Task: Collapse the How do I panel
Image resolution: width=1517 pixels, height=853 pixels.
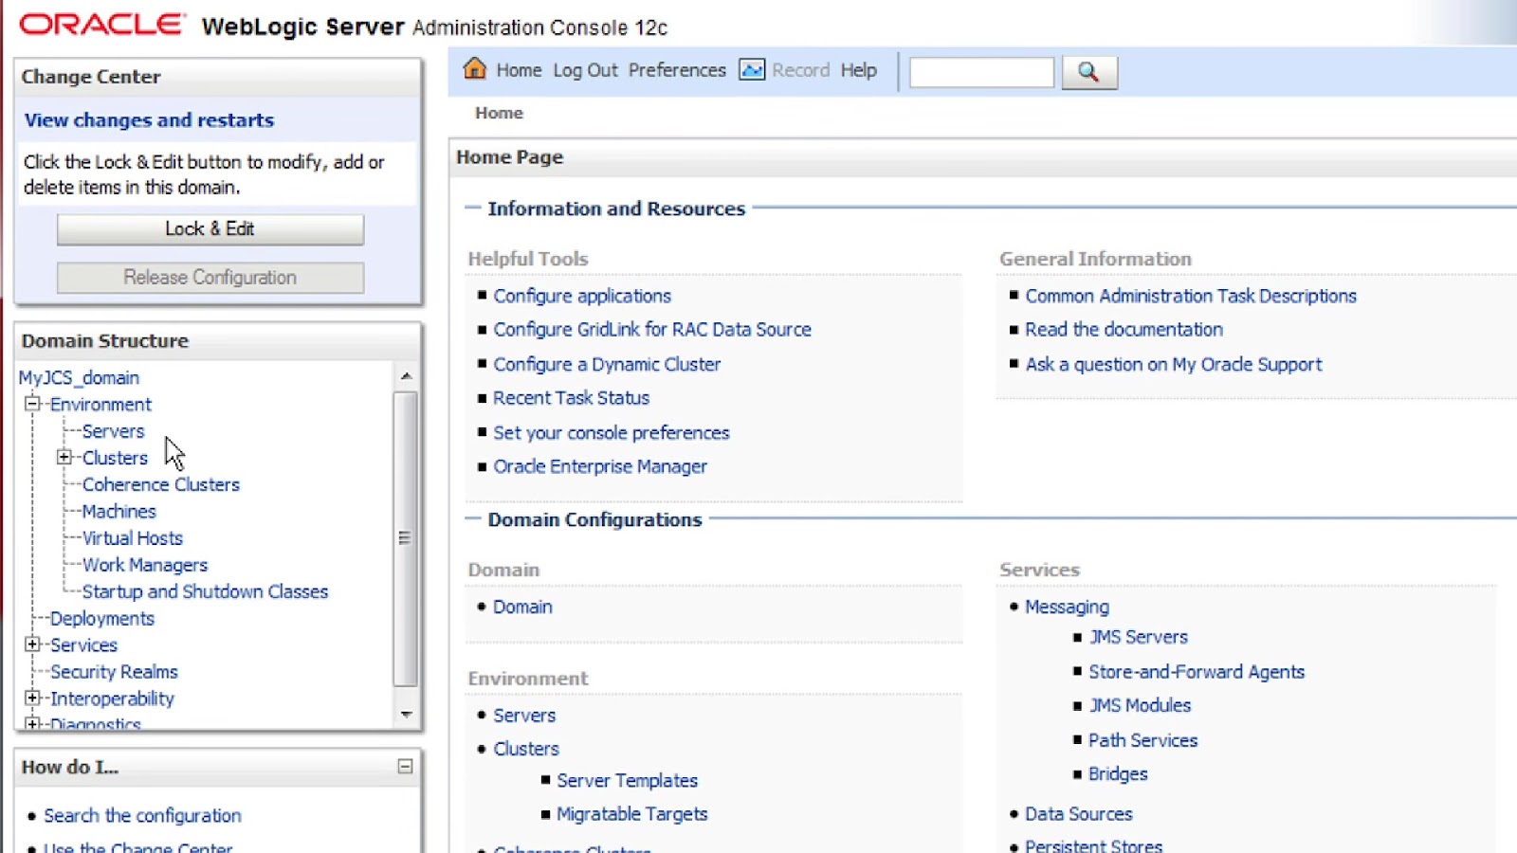Action: 407,766
